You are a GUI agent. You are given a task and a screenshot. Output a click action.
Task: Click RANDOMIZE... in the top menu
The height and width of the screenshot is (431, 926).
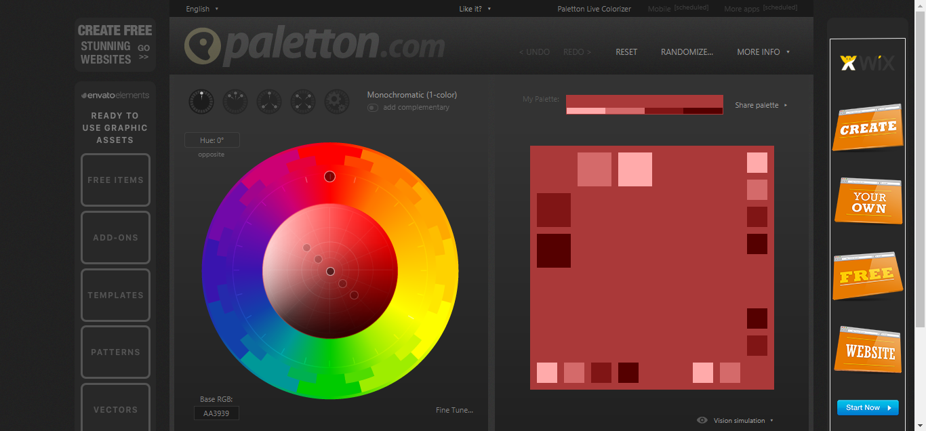(x=687, y=52)
